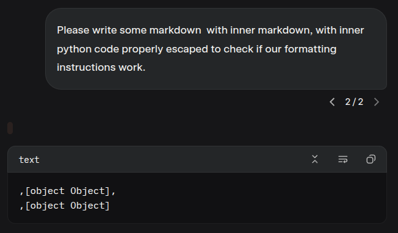
Task: Click the word "escaped" in the prompt
Action: [x=187, y=49]
